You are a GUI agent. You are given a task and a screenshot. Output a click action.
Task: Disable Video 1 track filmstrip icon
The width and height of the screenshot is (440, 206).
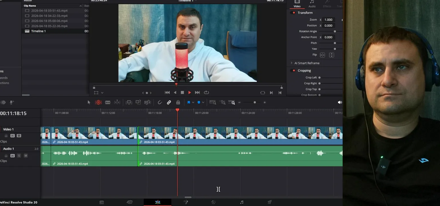click(x=19, y=136)
